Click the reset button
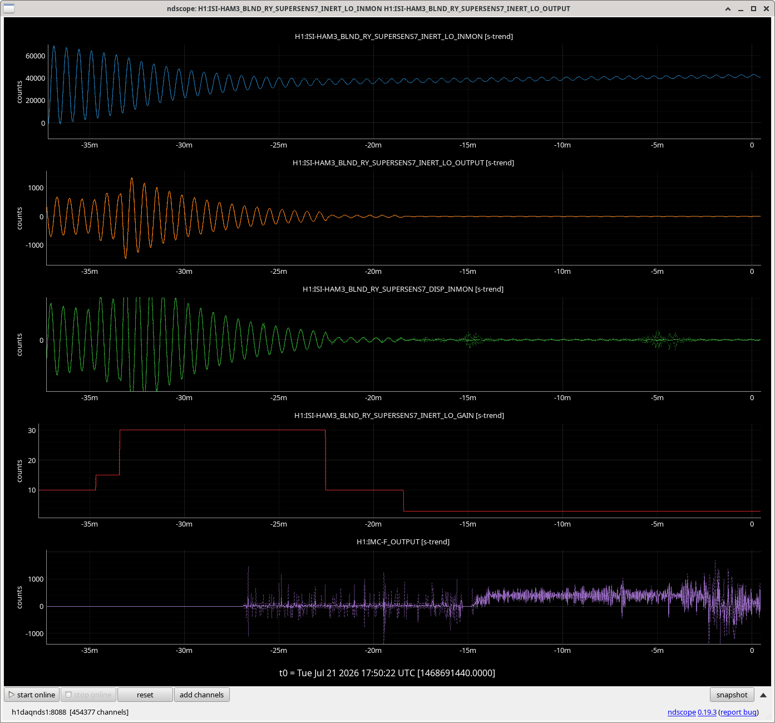Viewport: 775px width, 723px height. point(145,695)
